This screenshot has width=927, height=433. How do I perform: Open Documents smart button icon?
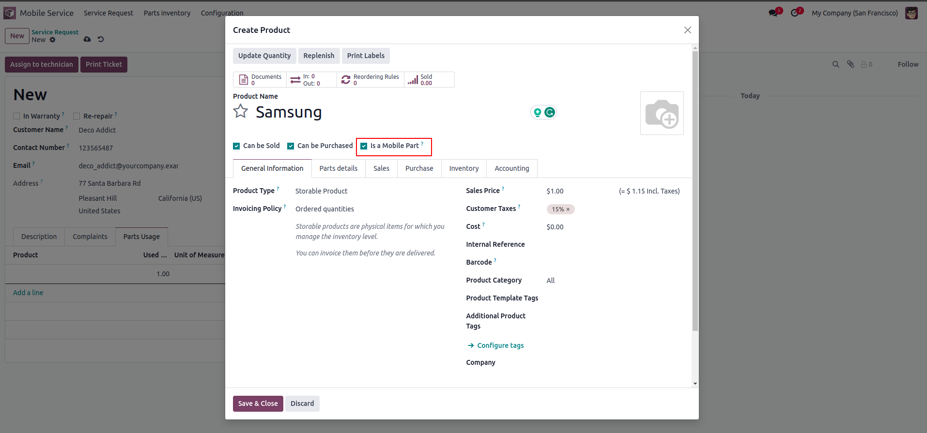coord(244,80)
